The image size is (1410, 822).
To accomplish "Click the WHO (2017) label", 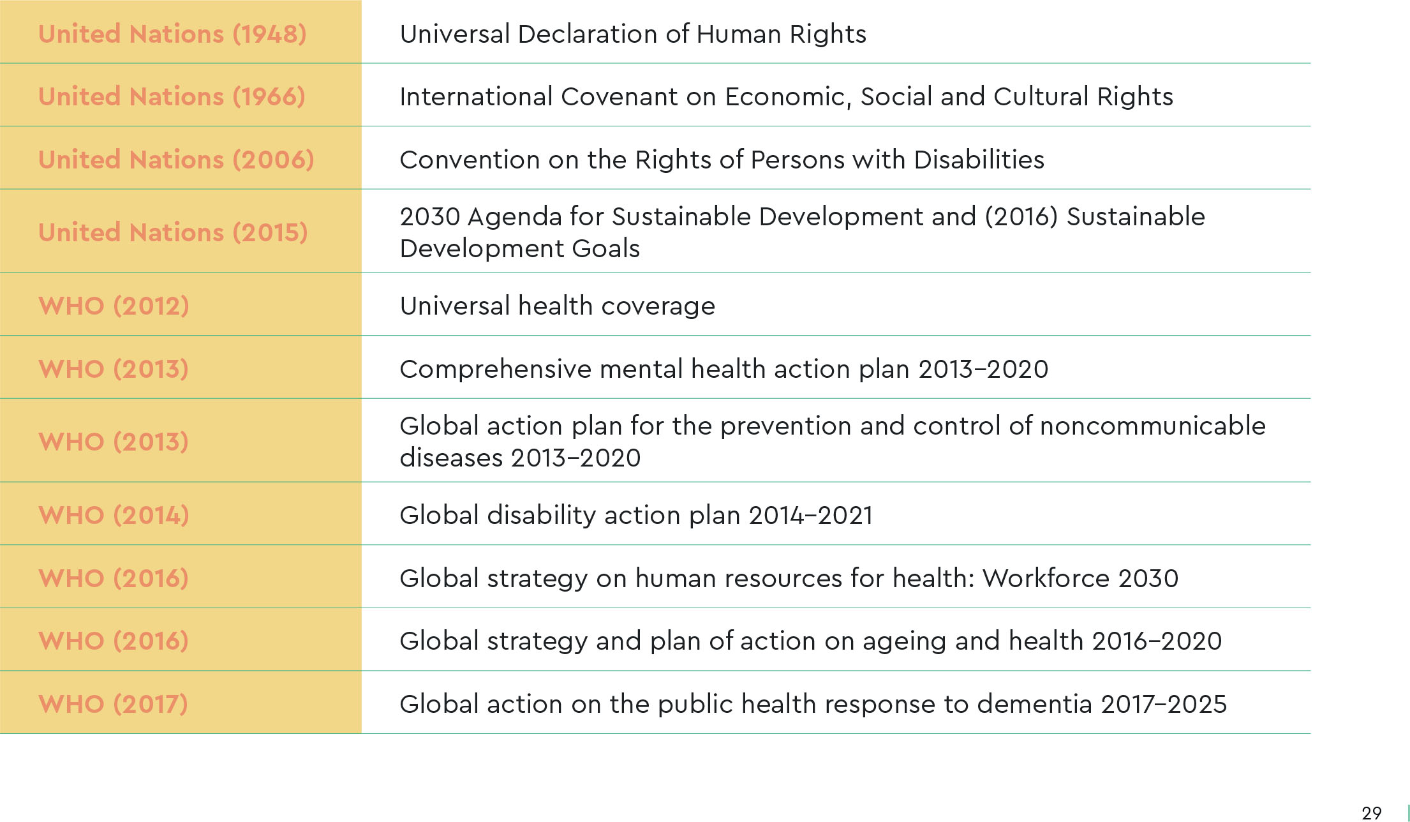I will pos(113,704).
